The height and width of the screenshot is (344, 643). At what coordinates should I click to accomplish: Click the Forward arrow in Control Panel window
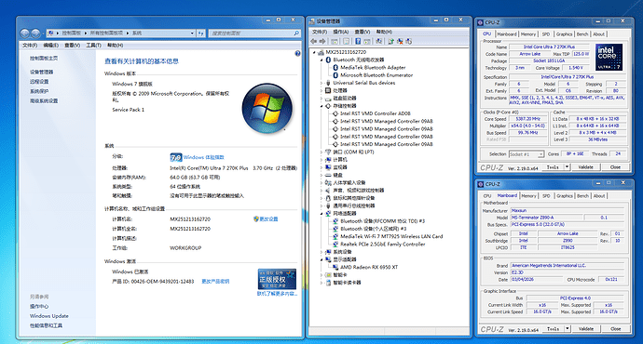click(x=35, y=33)
